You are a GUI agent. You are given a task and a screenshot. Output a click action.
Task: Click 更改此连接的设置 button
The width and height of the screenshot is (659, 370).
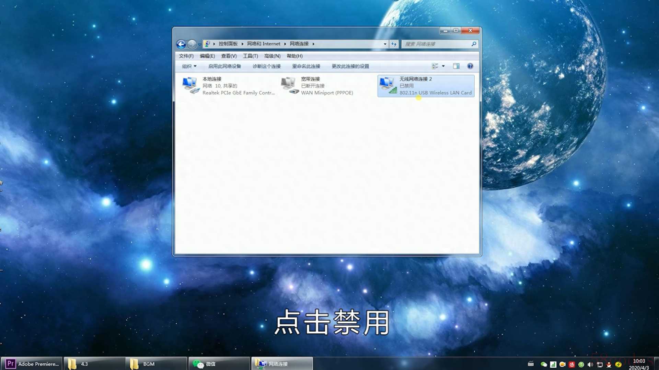coord(350,66)
